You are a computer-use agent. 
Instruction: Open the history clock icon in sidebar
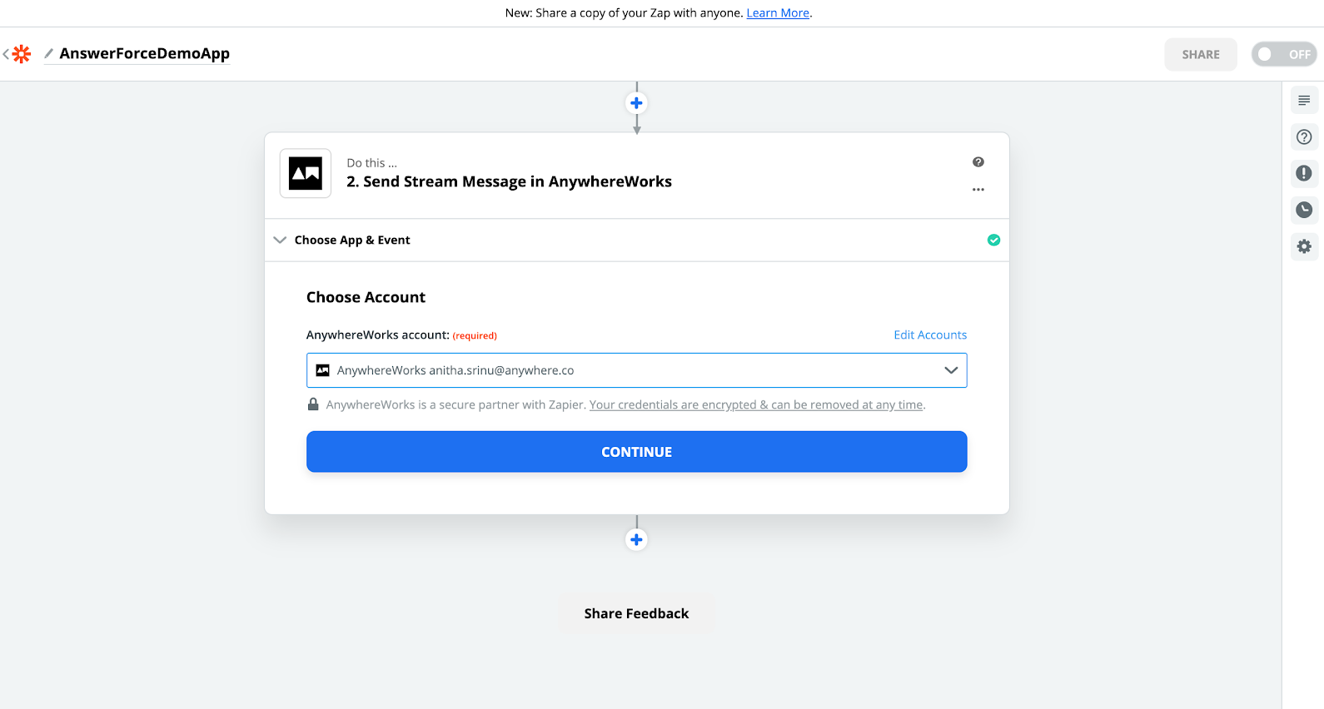point(1304,210)
